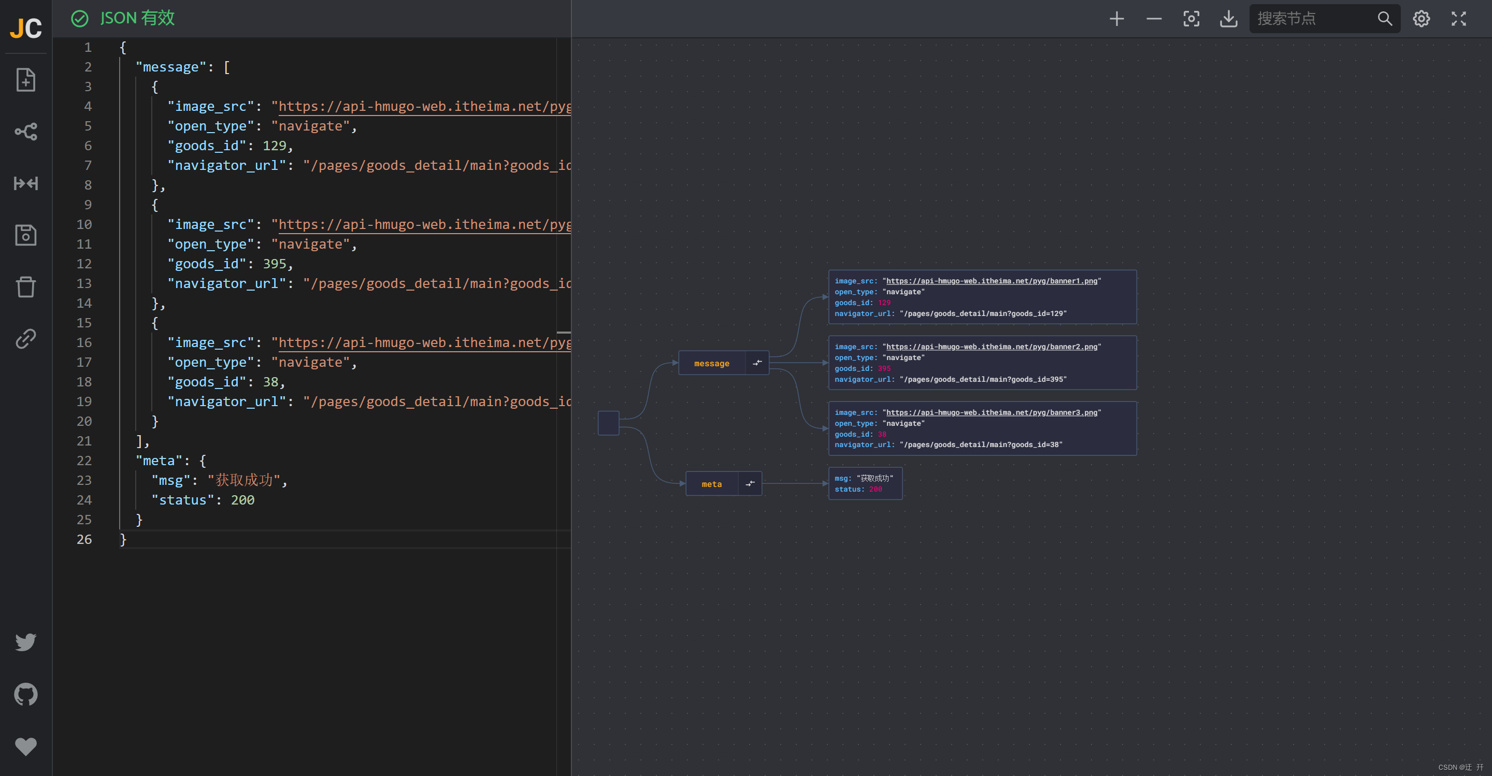Click the center view focus icon
1492x776 pixels.
click(x=1192, y=19)
